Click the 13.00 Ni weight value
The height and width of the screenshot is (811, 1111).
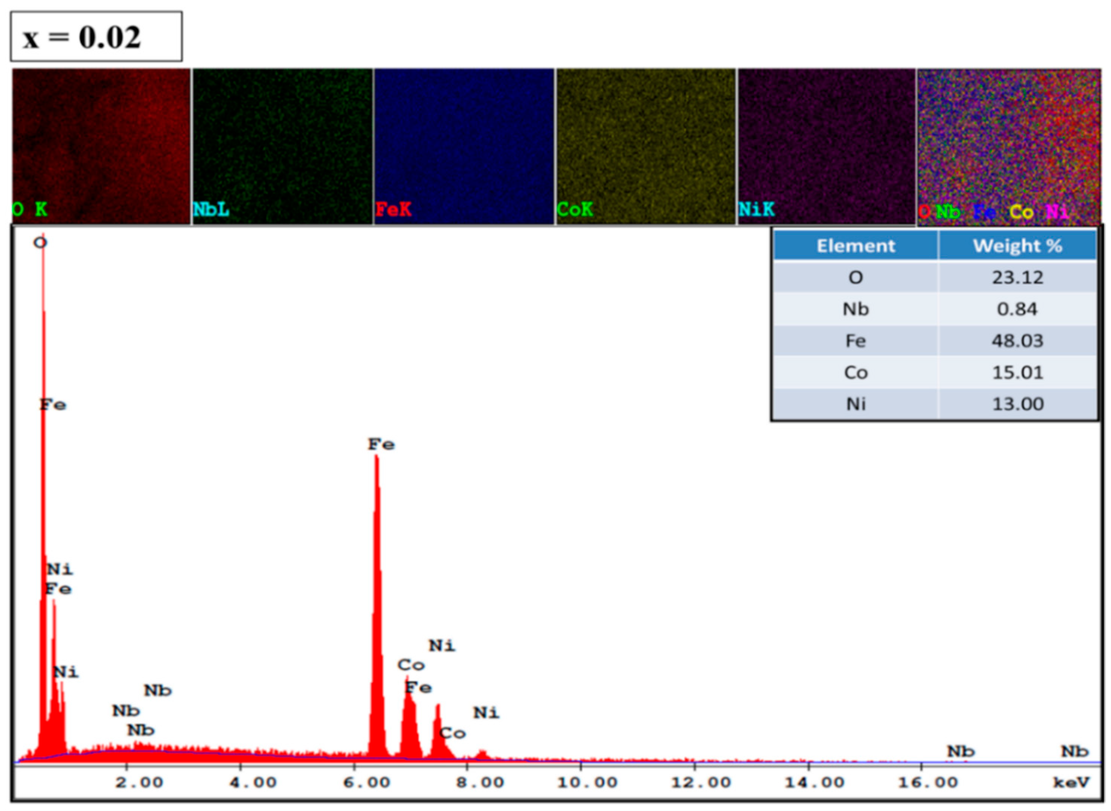tap(1017, 404)
